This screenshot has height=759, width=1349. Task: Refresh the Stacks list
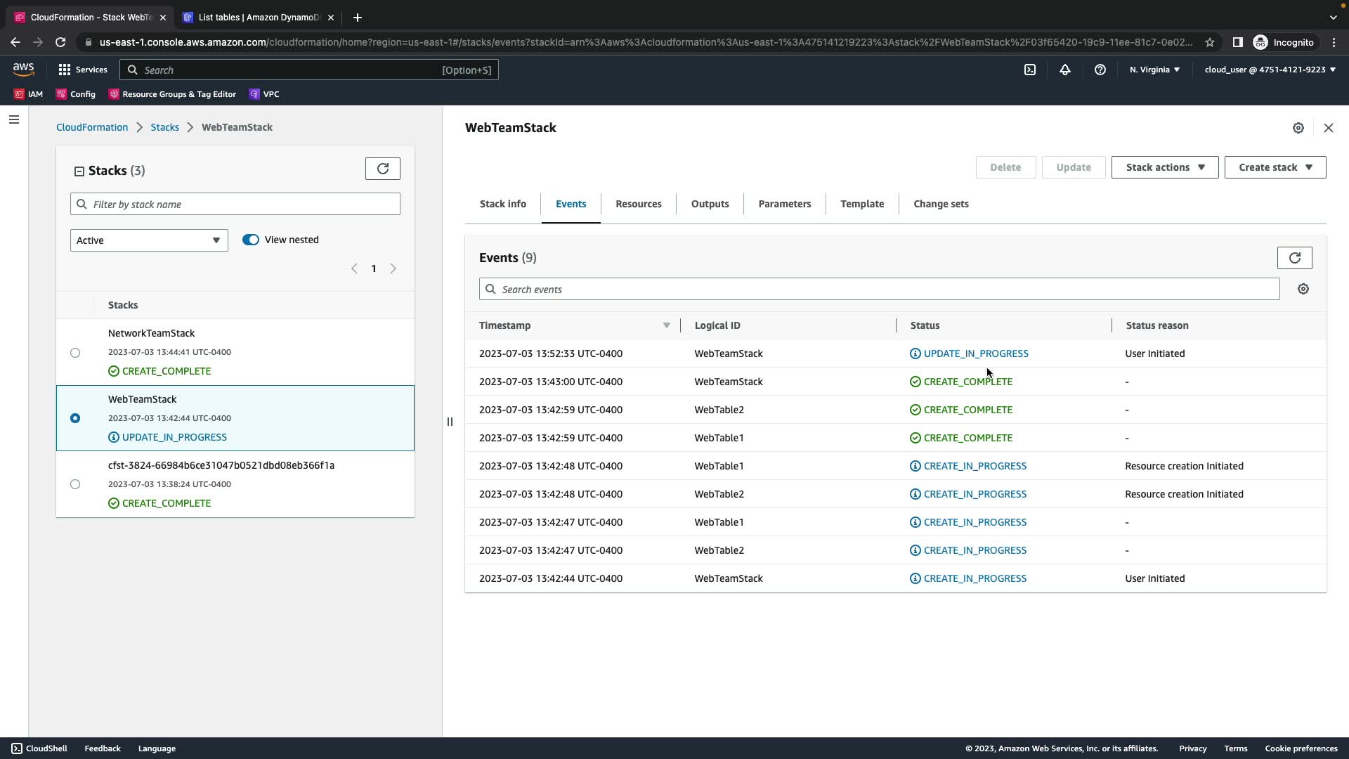382,169
